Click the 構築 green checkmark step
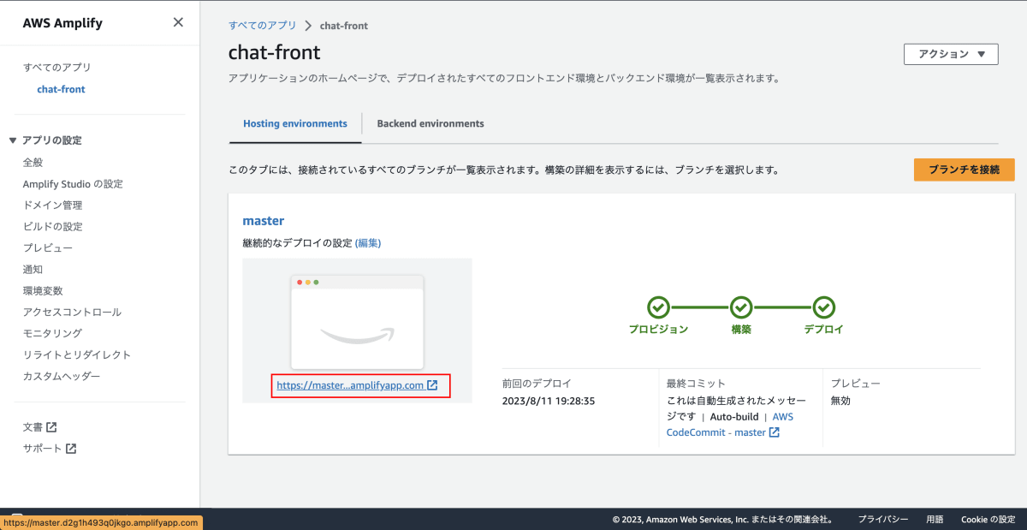 pyautogui.click(x=741, y=307)
